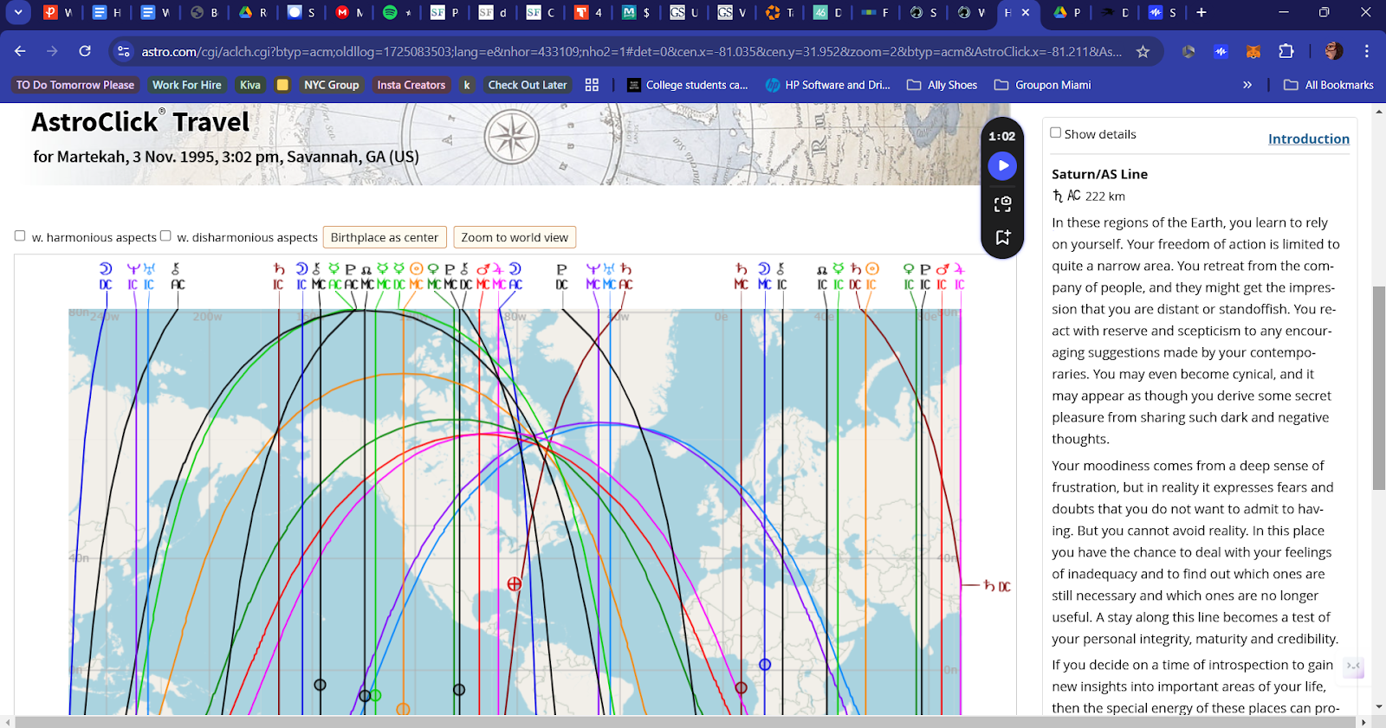Enable the Show details checkbox
Screen dimensions: 1386x728
click(x=1055, y=132)
